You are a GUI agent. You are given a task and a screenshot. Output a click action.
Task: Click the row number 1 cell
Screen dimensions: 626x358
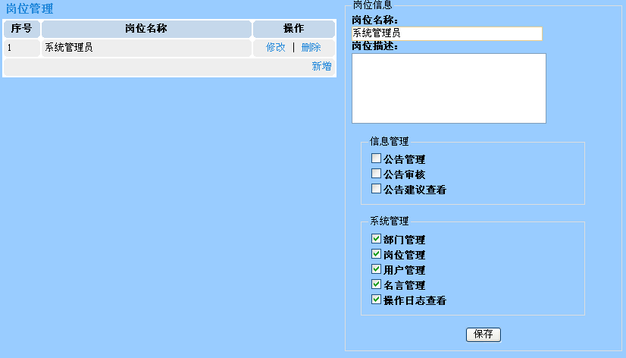click(x=21, y=48)
